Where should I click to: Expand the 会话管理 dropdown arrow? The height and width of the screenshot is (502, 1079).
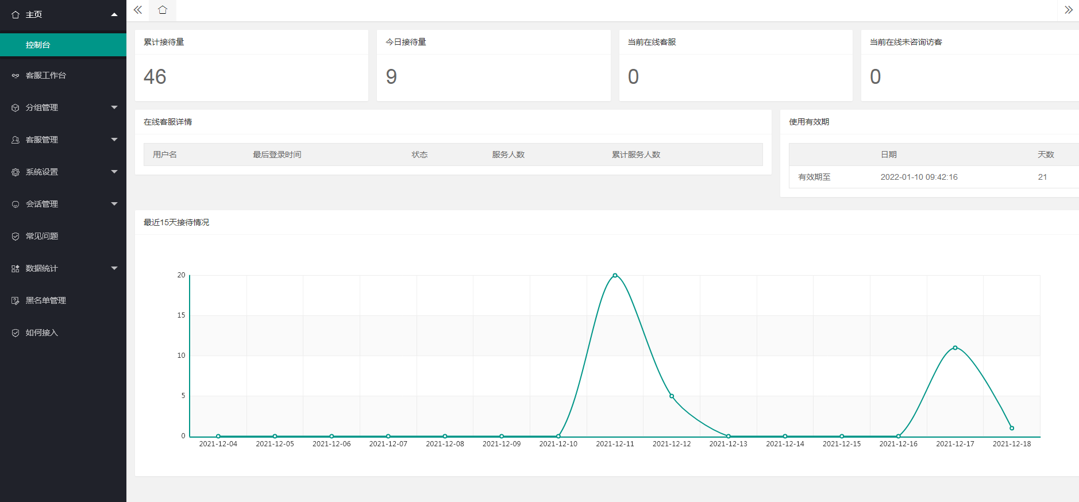114,204
